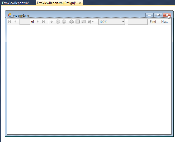175x142 pixels.
Task: Stop rendering with the X circle icon
Action: 58,22
